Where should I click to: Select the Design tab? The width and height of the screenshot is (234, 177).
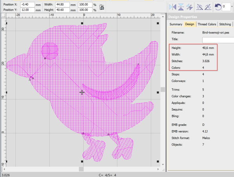[190, 24]
